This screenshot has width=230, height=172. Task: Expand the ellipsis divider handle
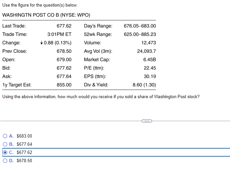coord(147,121)
